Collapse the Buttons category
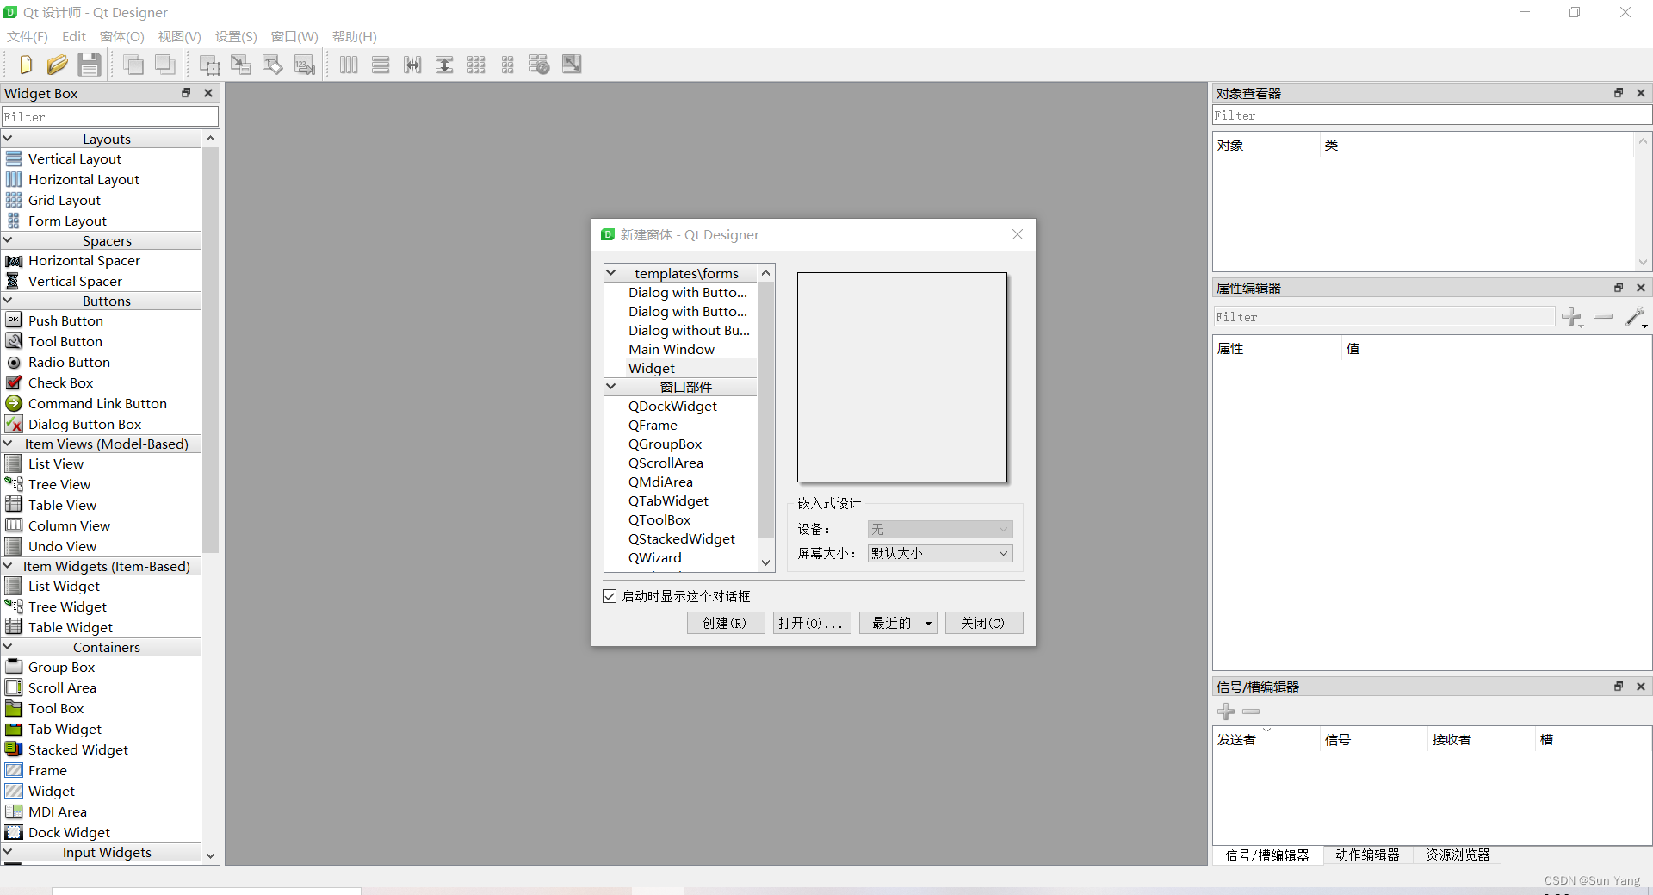The image size is (1653, 895). pos(8,301)
